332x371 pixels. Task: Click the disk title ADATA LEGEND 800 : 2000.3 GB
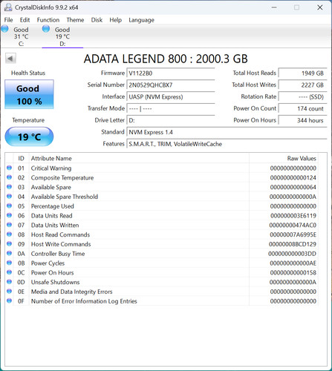point(166,59)
